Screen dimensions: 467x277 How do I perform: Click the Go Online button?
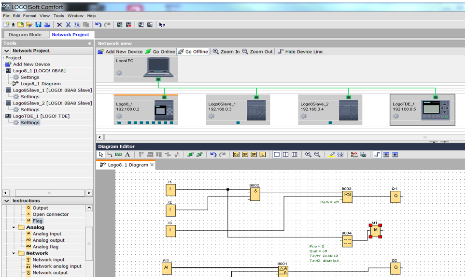pyautogui.click(x=160, y=52)
